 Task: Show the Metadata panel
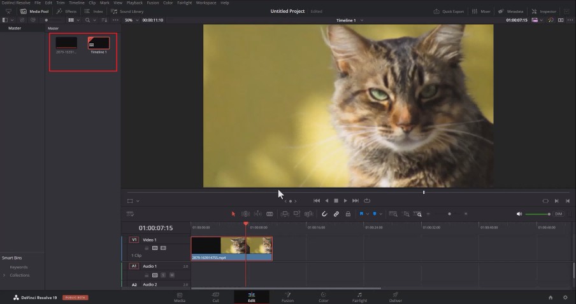coord(510,11)
